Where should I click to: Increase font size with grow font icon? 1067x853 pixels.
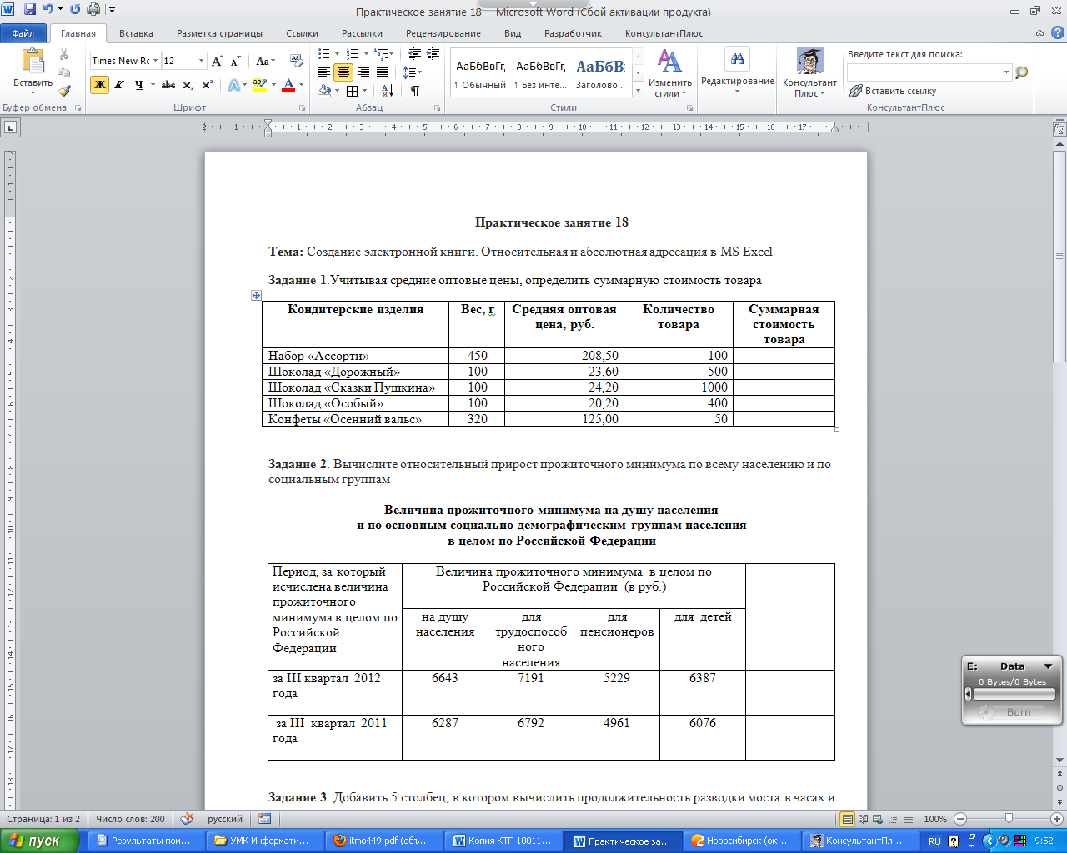218,61
